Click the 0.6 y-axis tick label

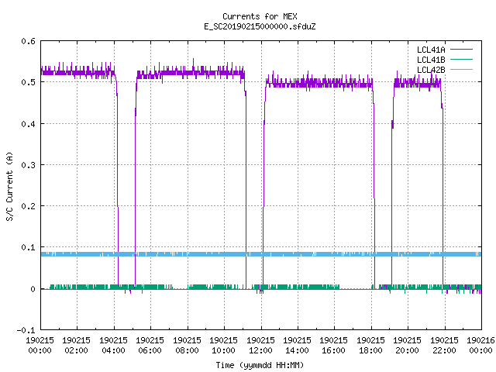[28, 41]
